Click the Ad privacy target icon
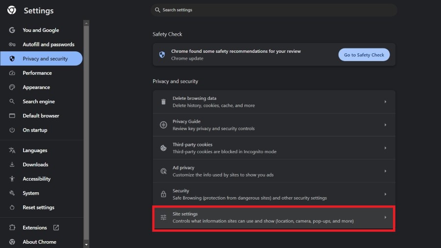 pyautogui.click(x=163, y=171)
